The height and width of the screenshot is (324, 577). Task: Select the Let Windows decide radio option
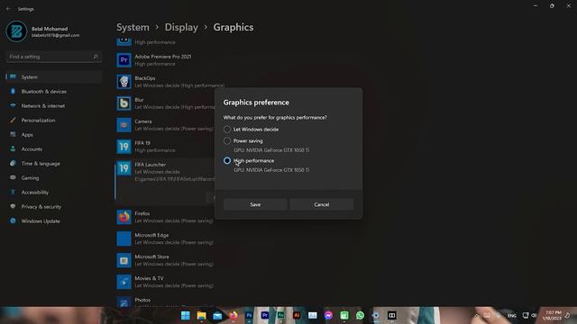point(227,130)
